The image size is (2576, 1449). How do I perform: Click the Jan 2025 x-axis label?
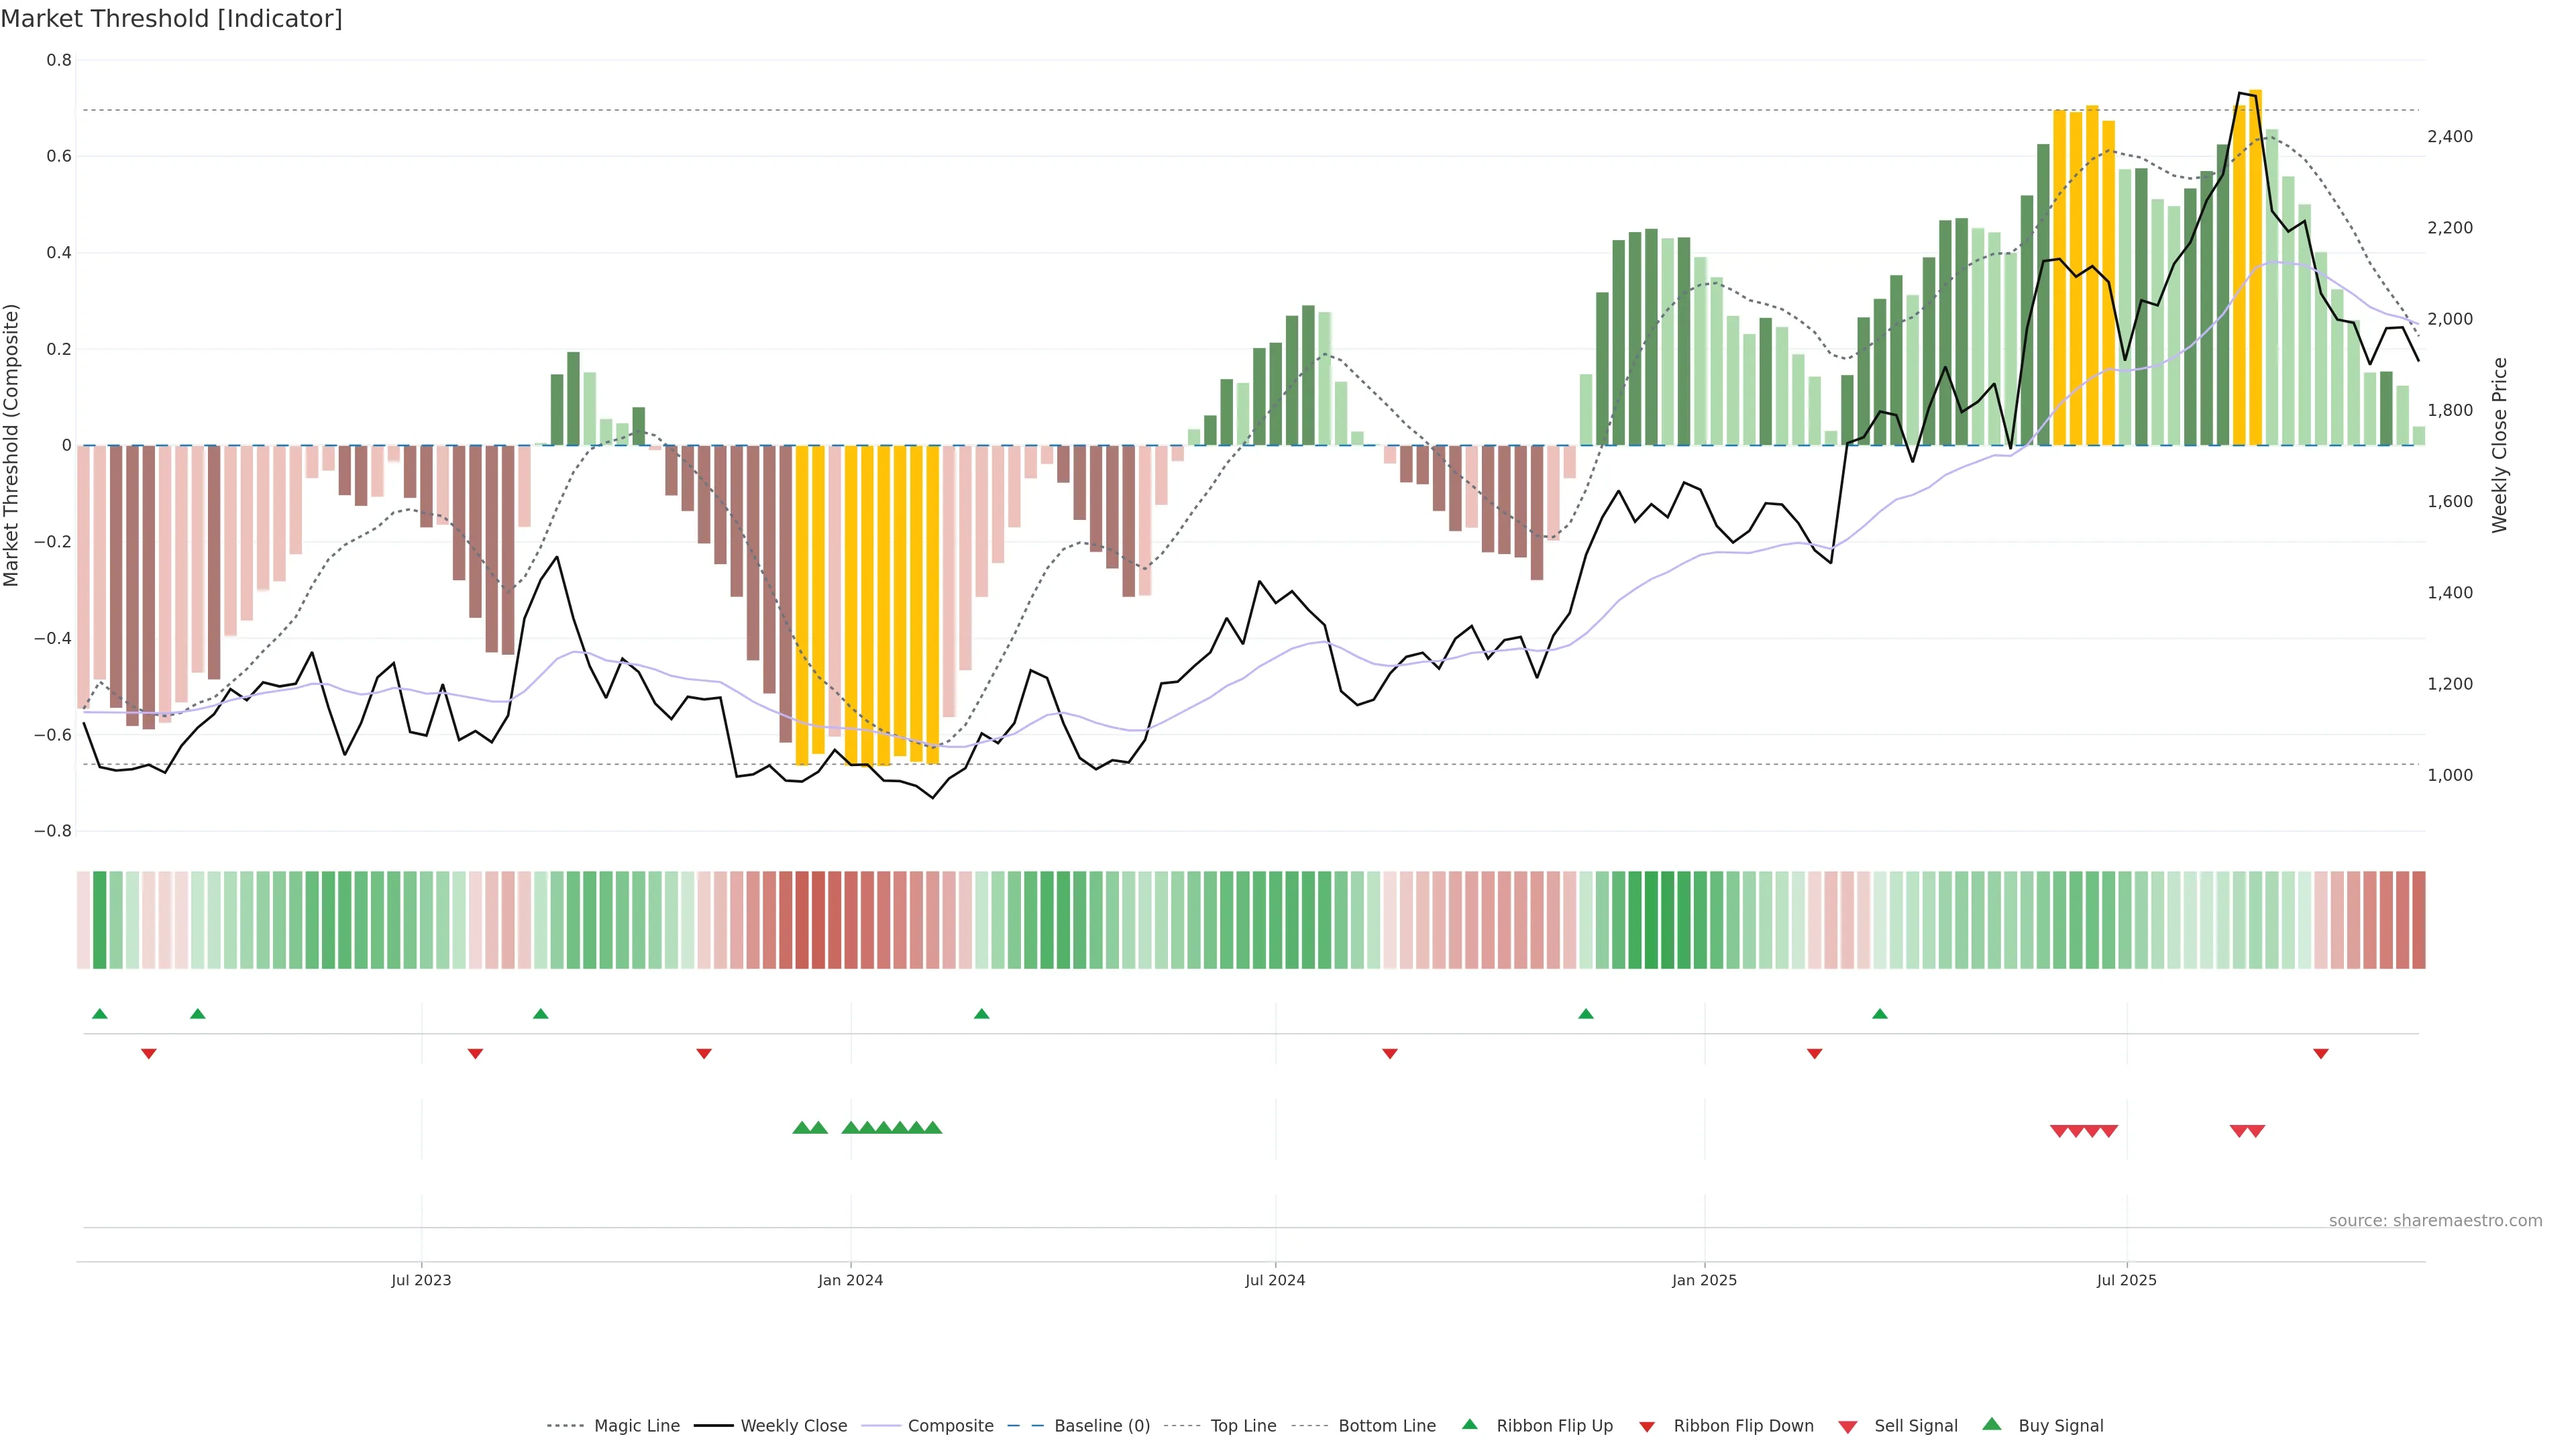[x=1704, y=1280]
